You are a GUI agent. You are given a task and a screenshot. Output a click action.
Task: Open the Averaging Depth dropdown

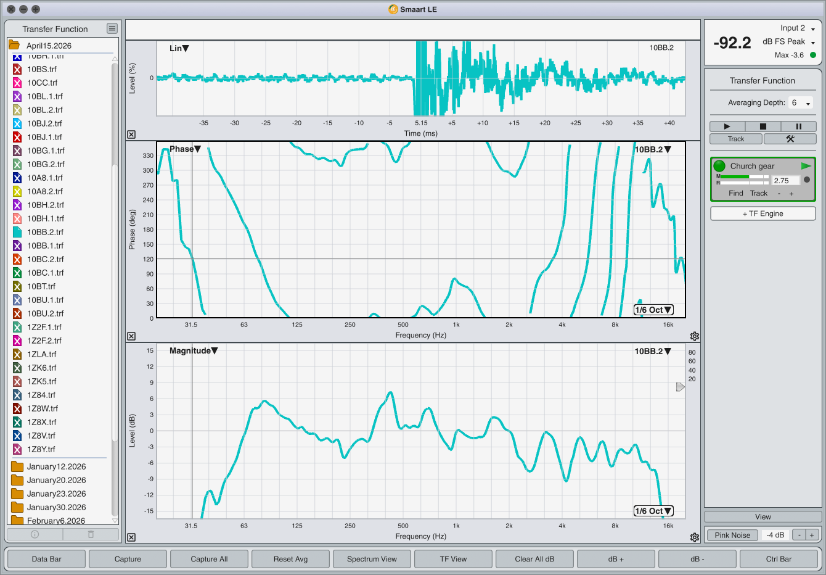[x=801, y=103]
